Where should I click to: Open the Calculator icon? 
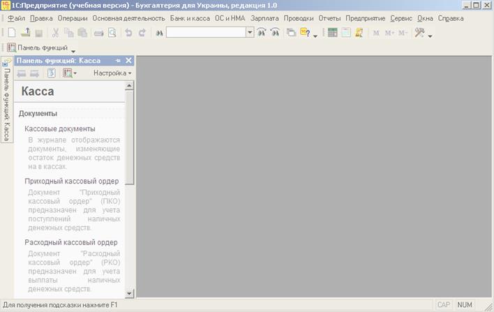(332, 33)
